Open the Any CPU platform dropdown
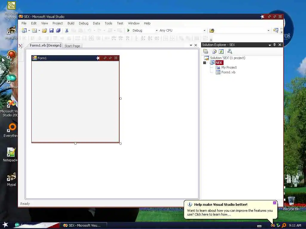Screen dimensions: 306x229 pyautogui.click(x=204, y=31)
